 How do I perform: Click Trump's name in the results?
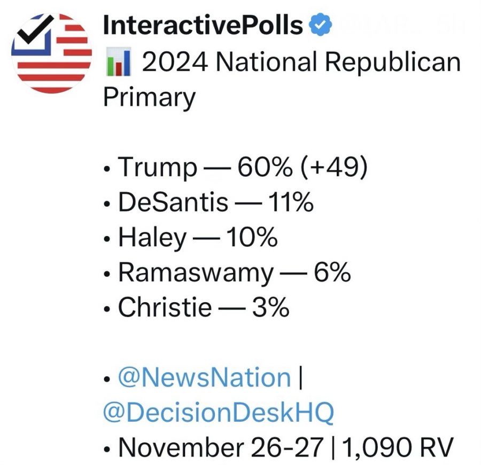click(157, 168)
